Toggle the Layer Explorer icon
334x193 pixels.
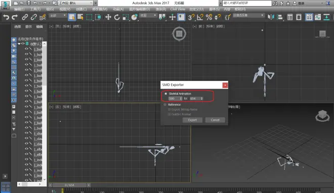[x=299, y=17]
